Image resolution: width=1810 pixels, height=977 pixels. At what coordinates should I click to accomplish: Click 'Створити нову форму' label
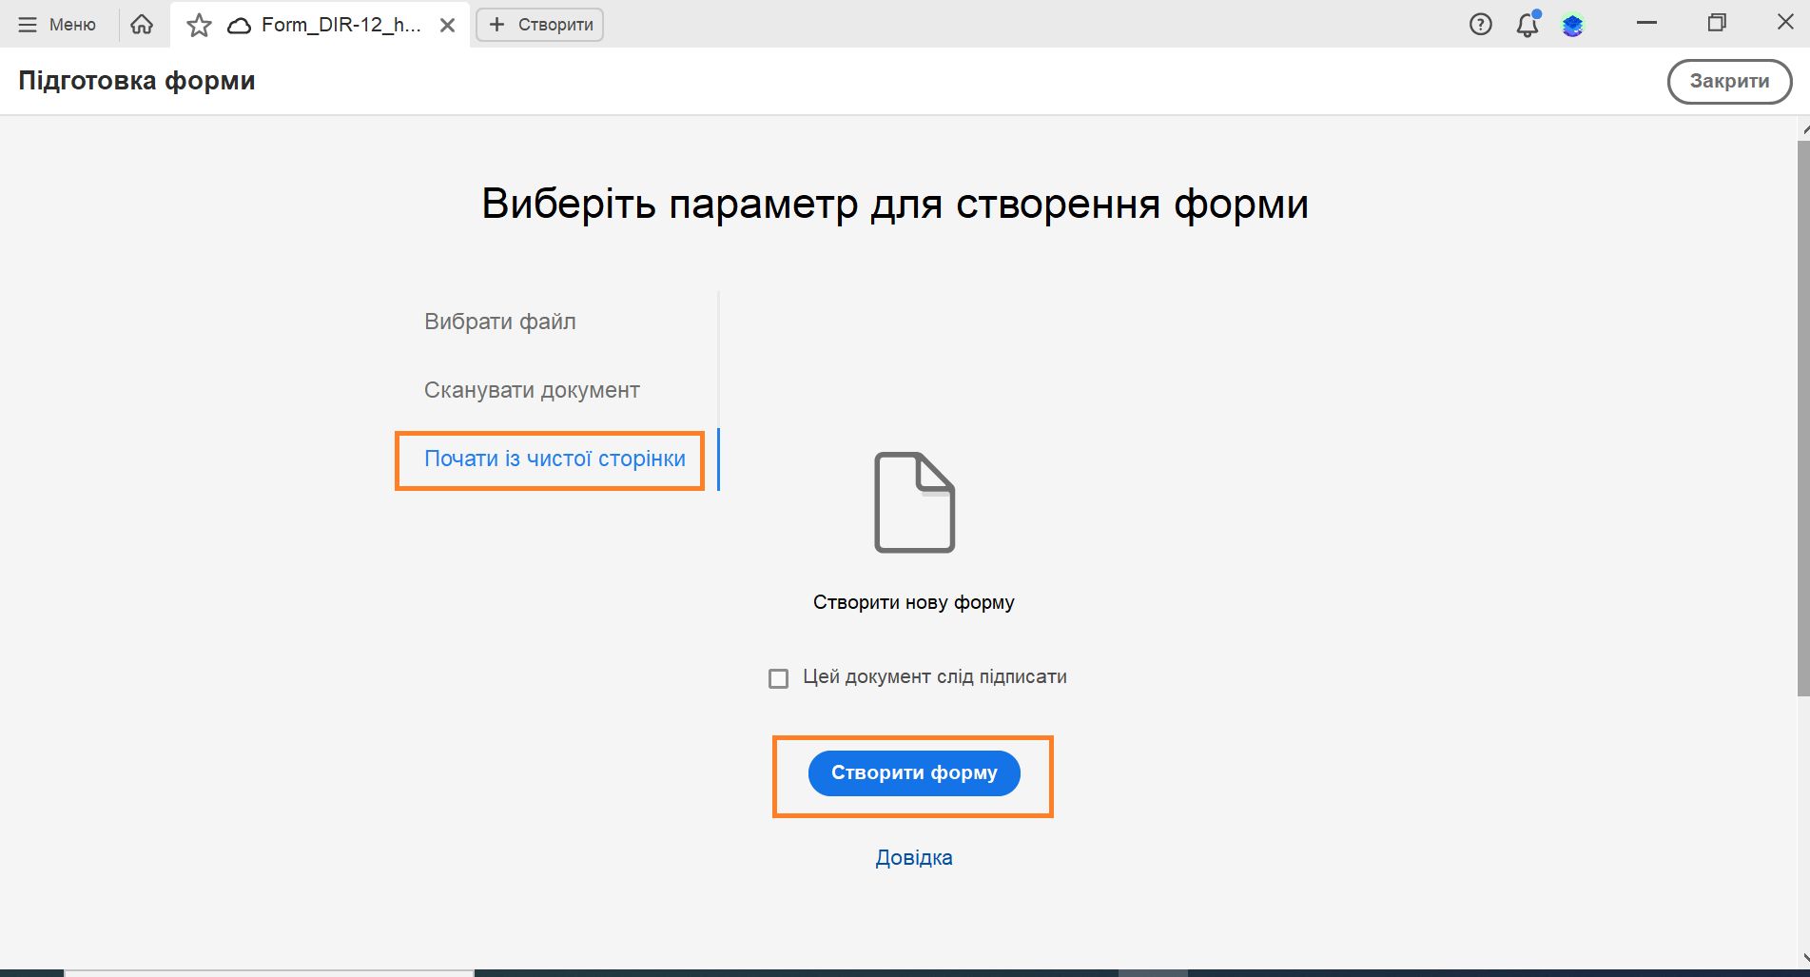click(913, 600)
